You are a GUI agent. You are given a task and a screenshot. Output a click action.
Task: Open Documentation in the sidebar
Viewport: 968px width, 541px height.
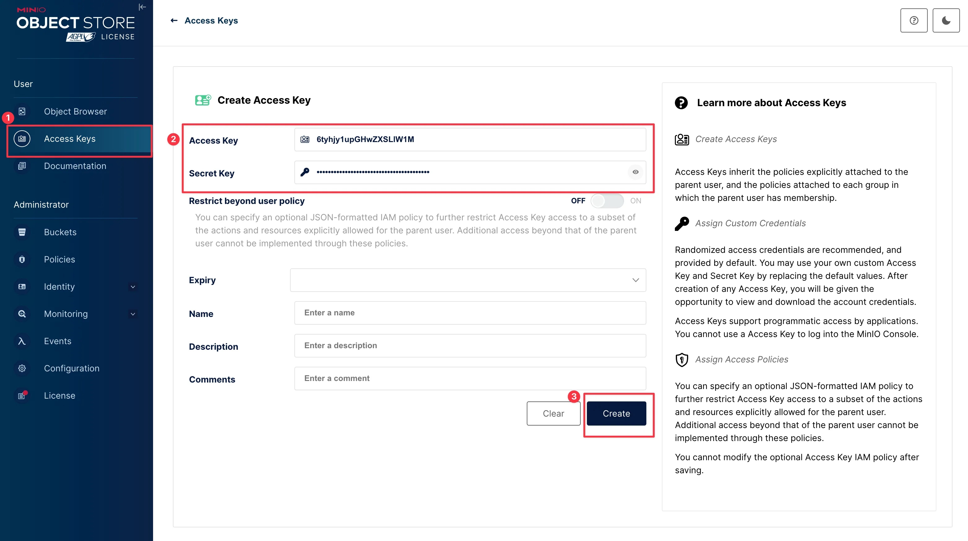pyautogui.click(x=75, y=166)
